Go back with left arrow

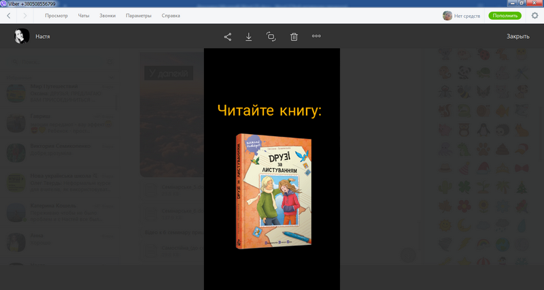[8, 16]
